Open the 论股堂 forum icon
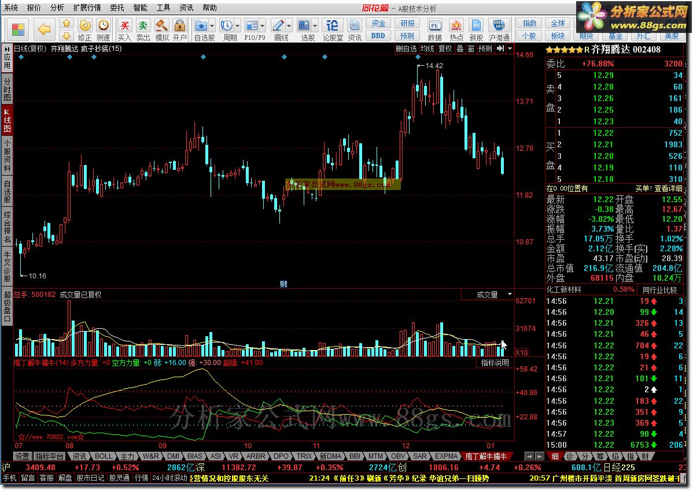This screenshot has width=693, height=491. (x=333, y=29)
